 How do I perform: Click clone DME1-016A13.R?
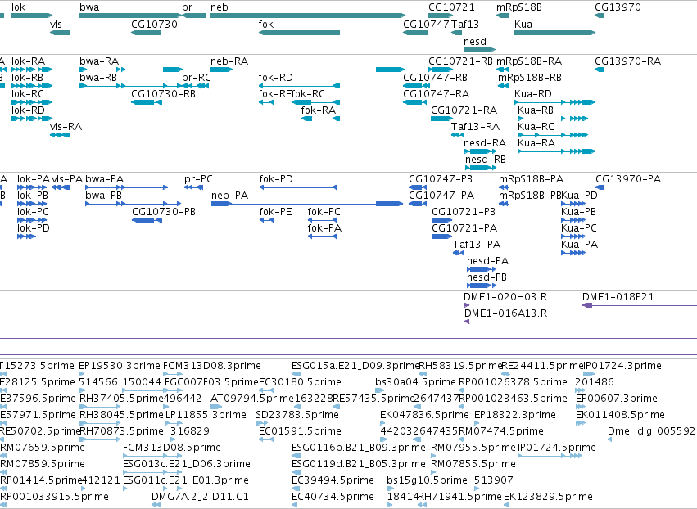point(506,313)
